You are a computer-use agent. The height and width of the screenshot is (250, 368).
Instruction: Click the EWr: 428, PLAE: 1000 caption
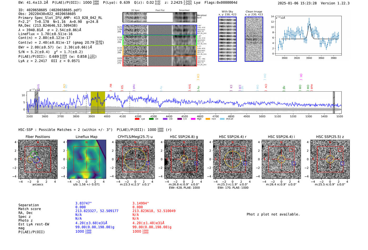pyautogui.click(x=184, y=188)
